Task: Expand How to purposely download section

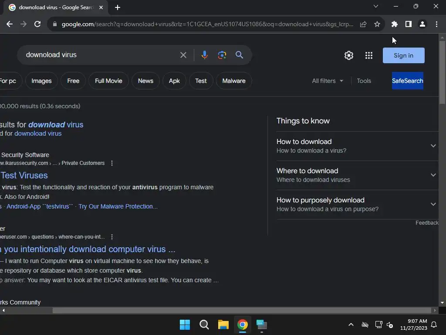Action: point(357,205)
